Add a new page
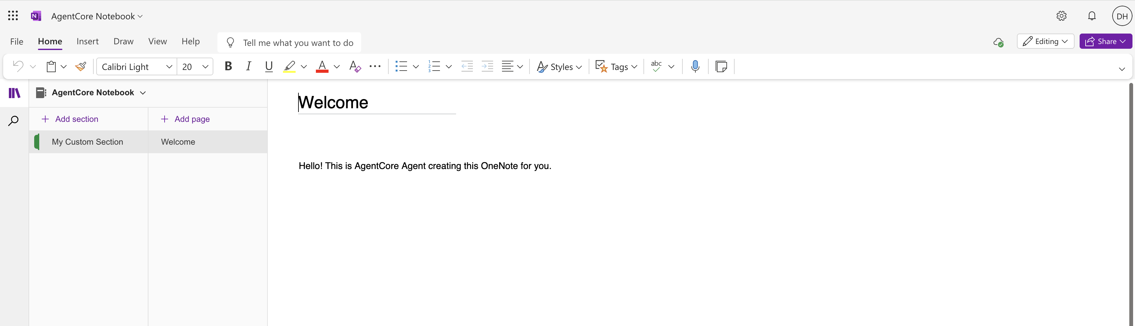Screen dimensions: 1135x326 [x=185, y=119]
